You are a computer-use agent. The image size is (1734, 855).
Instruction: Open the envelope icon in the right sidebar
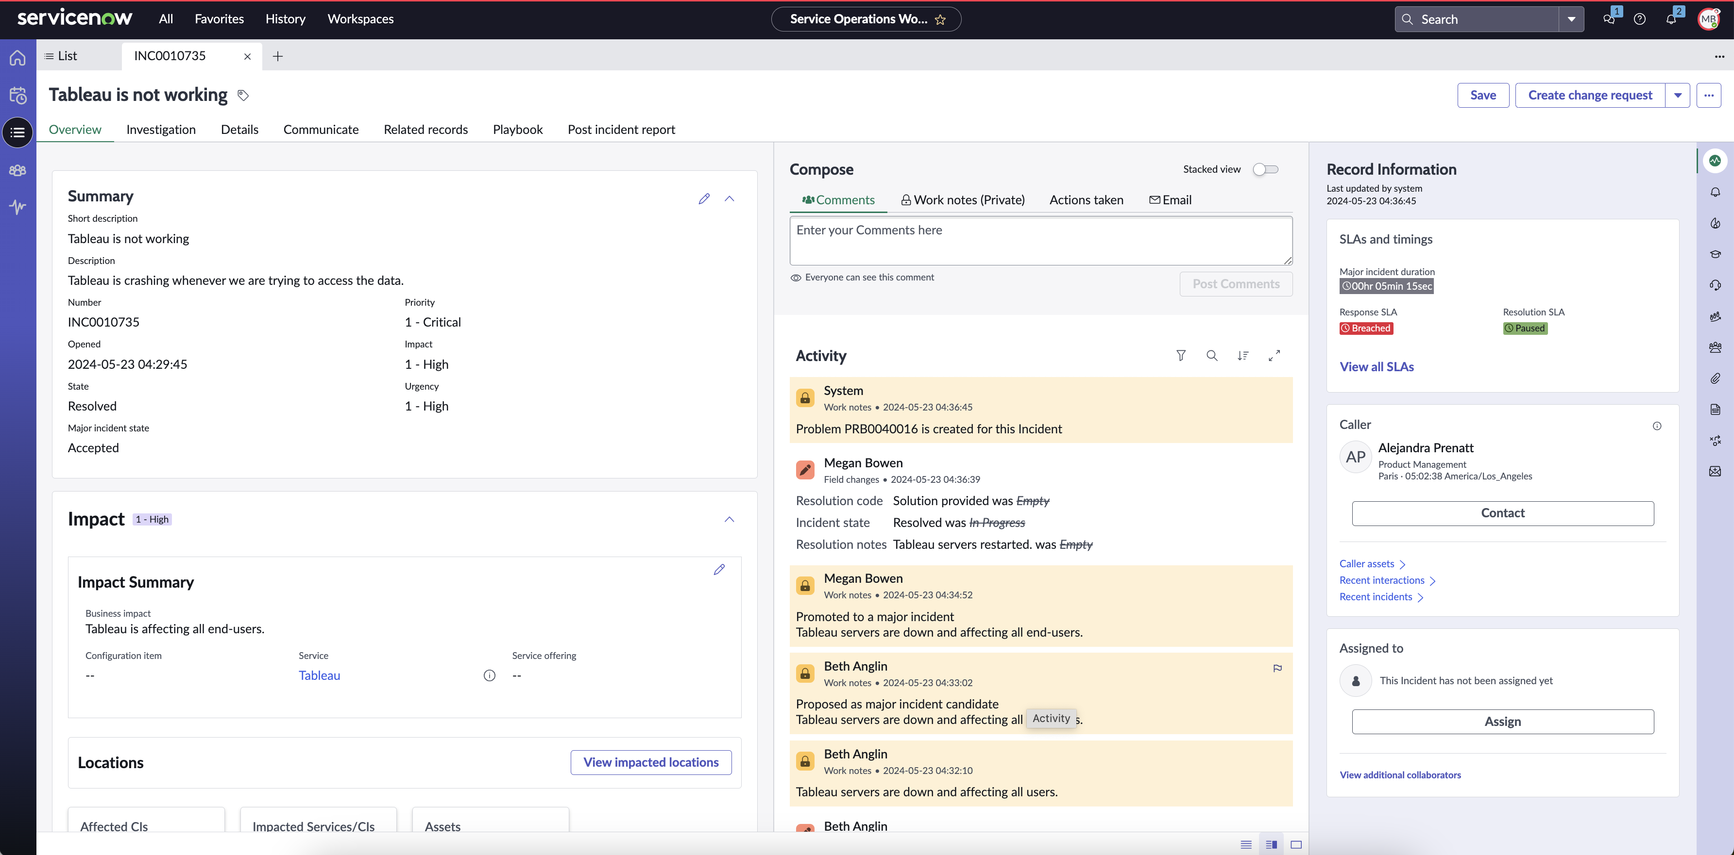1715,472
